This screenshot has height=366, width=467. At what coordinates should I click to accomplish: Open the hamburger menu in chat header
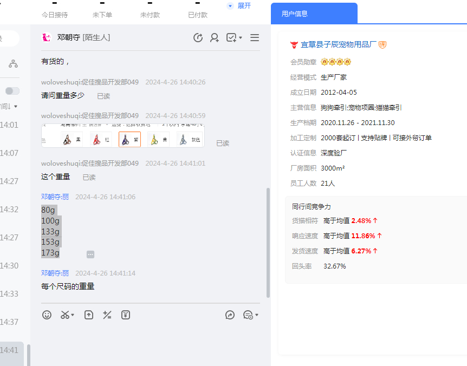pos(255,38)
